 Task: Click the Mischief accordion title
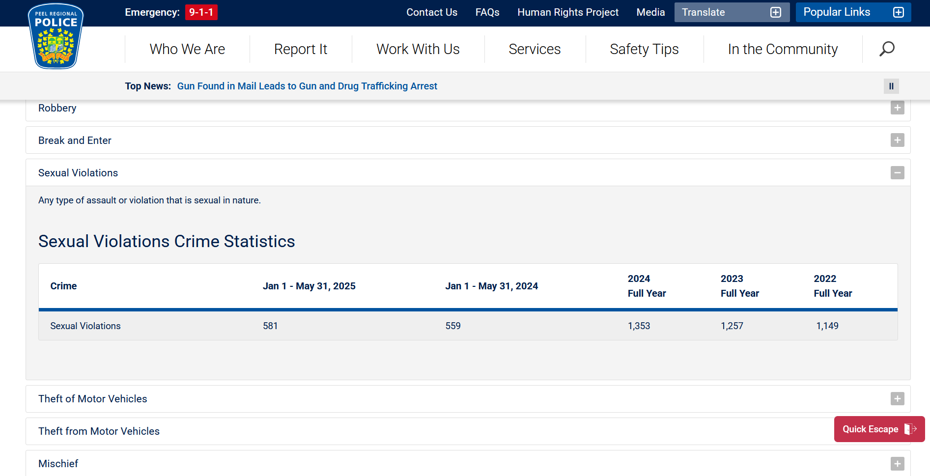[x=58, y=464]
